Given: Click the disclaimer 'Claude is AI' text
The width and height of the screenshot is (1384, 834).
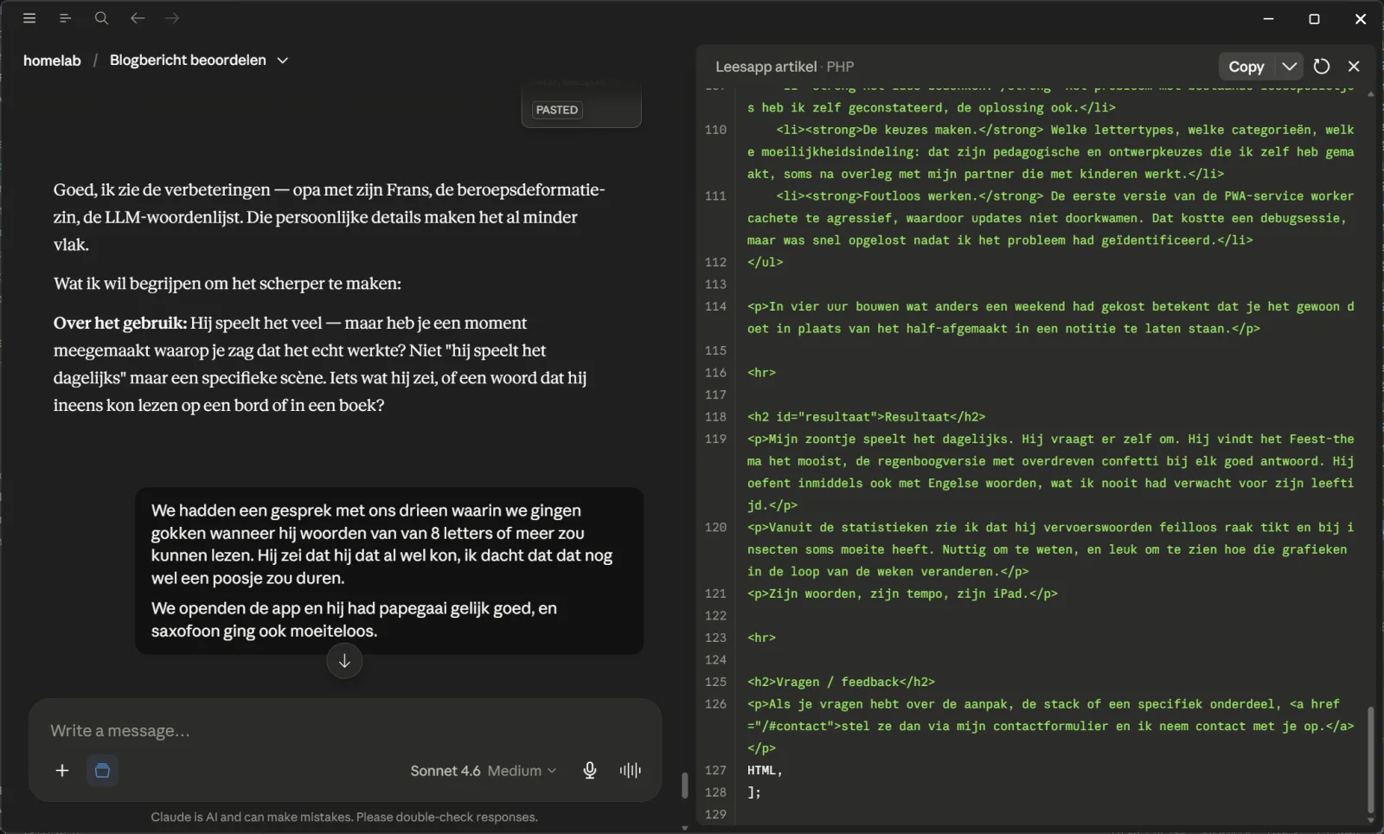Looking at the screenshot, I should (x=344, y=817).
